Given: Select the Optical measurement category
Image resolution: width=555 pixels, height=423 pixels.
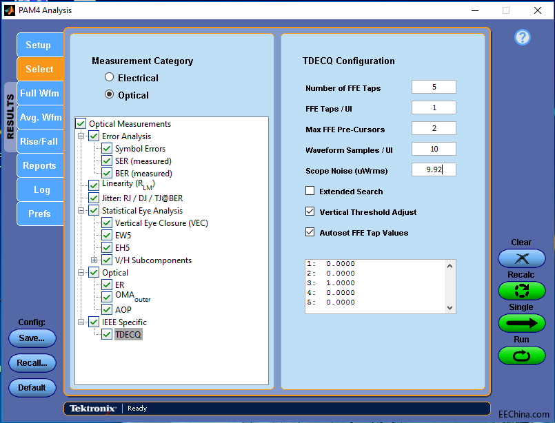Looking at the screenshot, I should (x=109, y=94).
